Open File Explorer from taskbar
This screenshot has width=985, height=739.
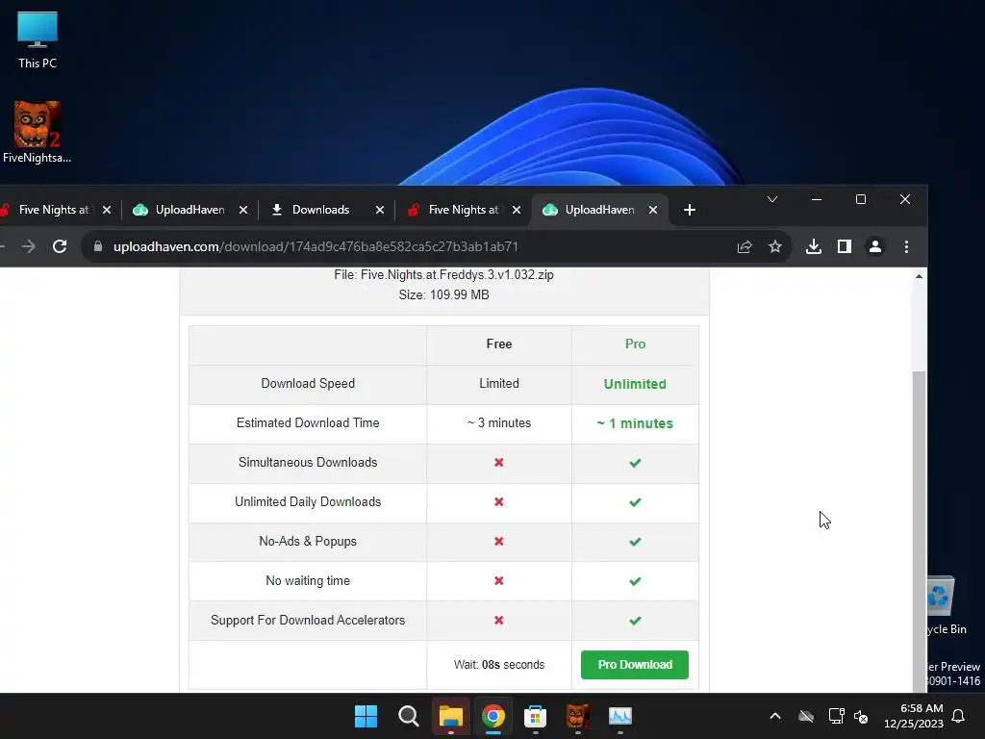(450, 716)
